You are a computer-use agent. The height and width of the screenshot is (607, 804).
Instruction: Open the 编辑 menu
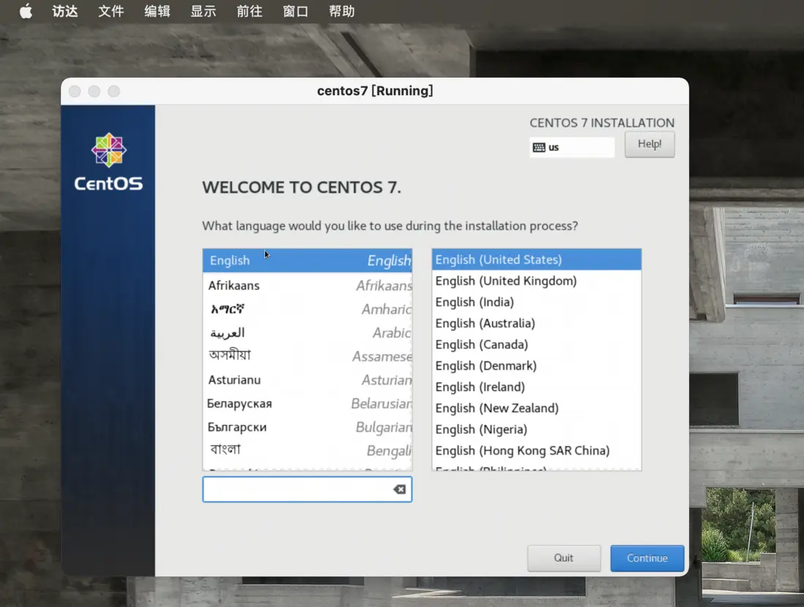pos(157,11)
